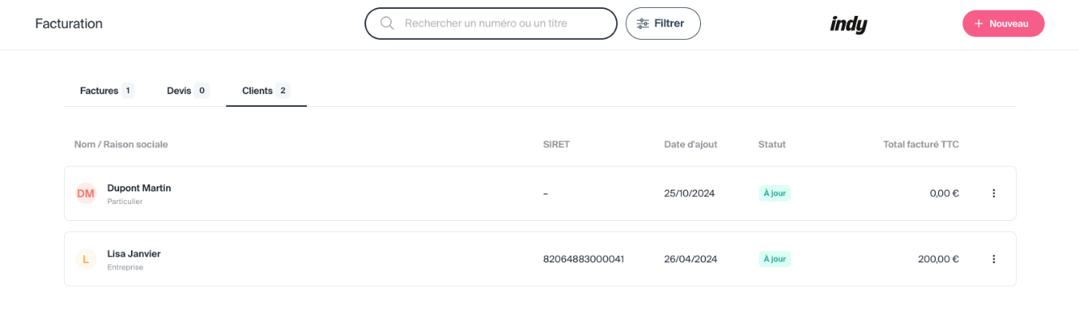Click the À jour status badge for Dupont Martin
Viewport: 1079px width, 319px height.
click(x=774, y=193)
